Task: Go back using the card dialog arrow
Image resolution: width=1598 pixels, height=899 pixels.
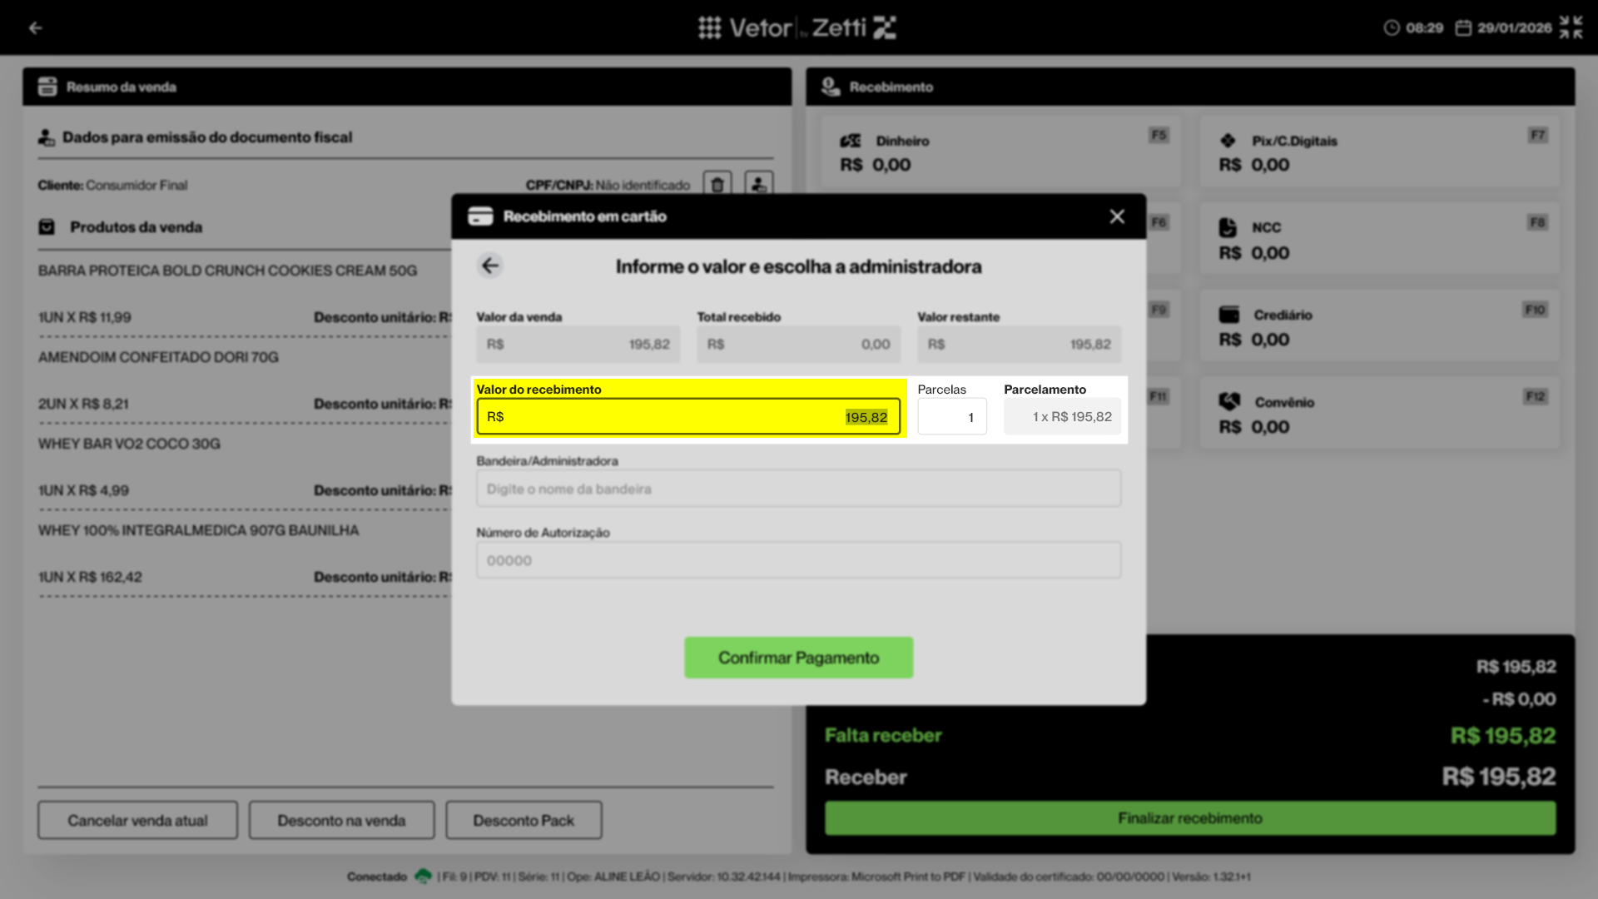Action: click(x=490, y=266)
